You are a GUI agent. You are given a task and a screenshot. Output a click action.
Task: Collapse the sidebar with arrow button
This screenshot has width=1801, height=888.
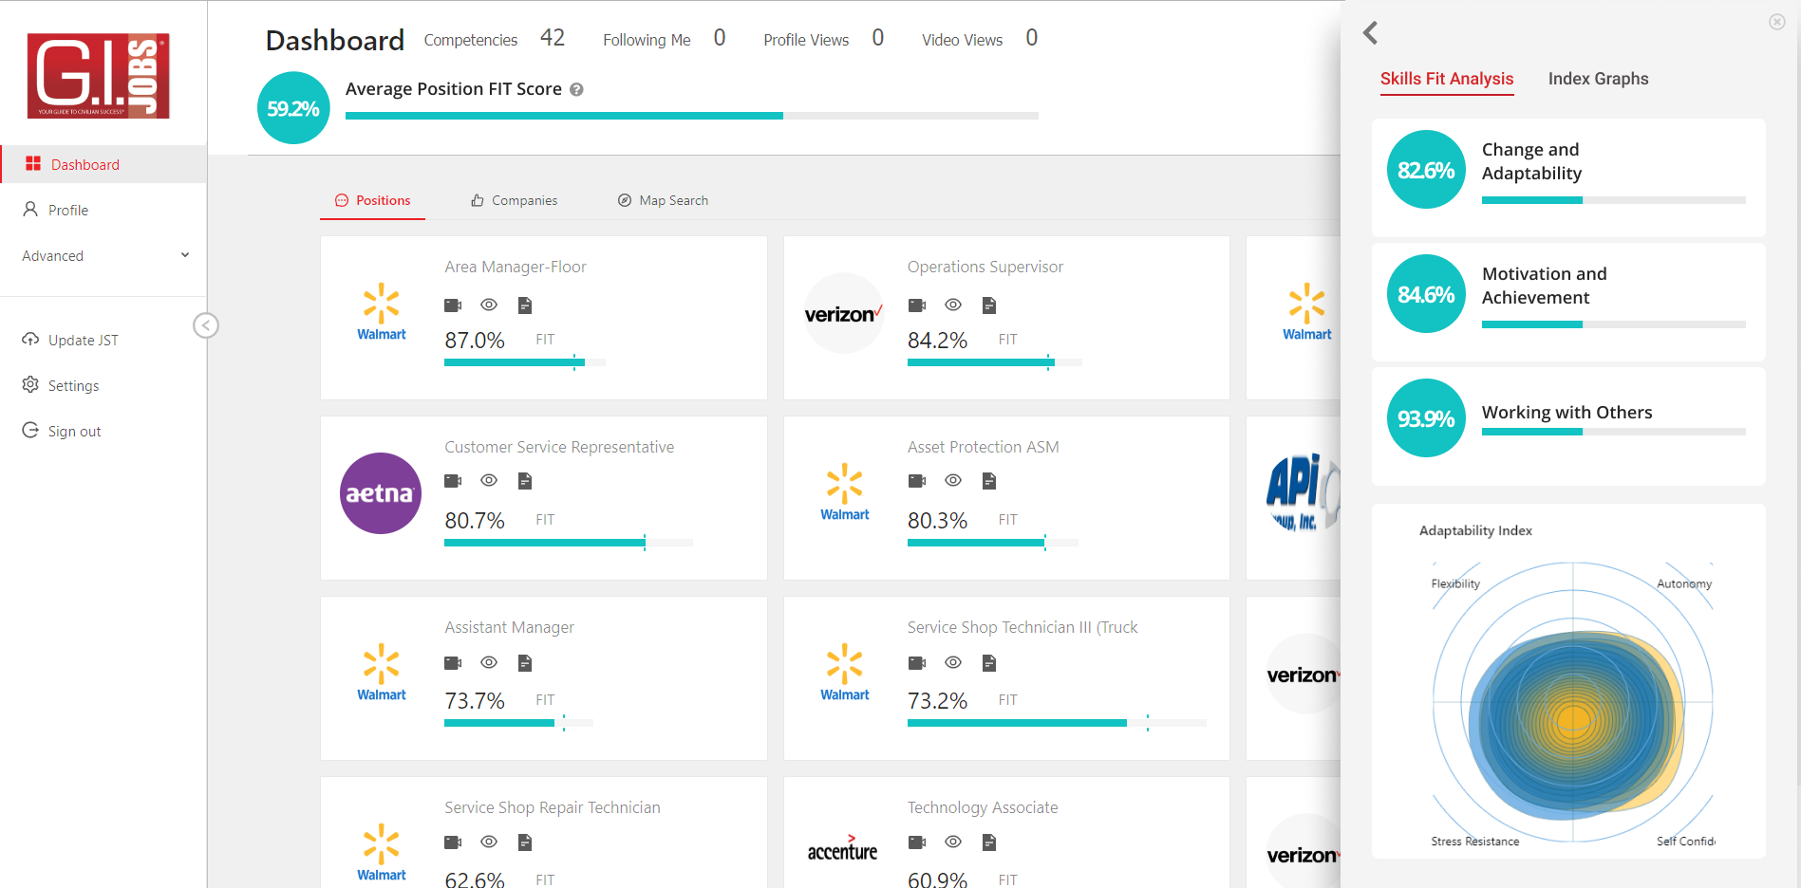(206, 325)
